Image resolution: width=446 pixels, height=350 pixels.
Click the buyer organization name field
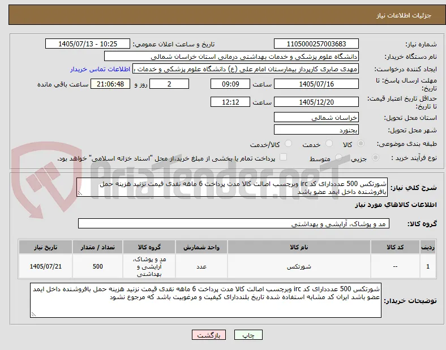coord(231,56)
